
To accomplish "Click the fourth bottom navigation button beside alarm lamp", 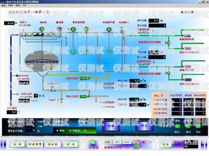I will pos(70,144).
